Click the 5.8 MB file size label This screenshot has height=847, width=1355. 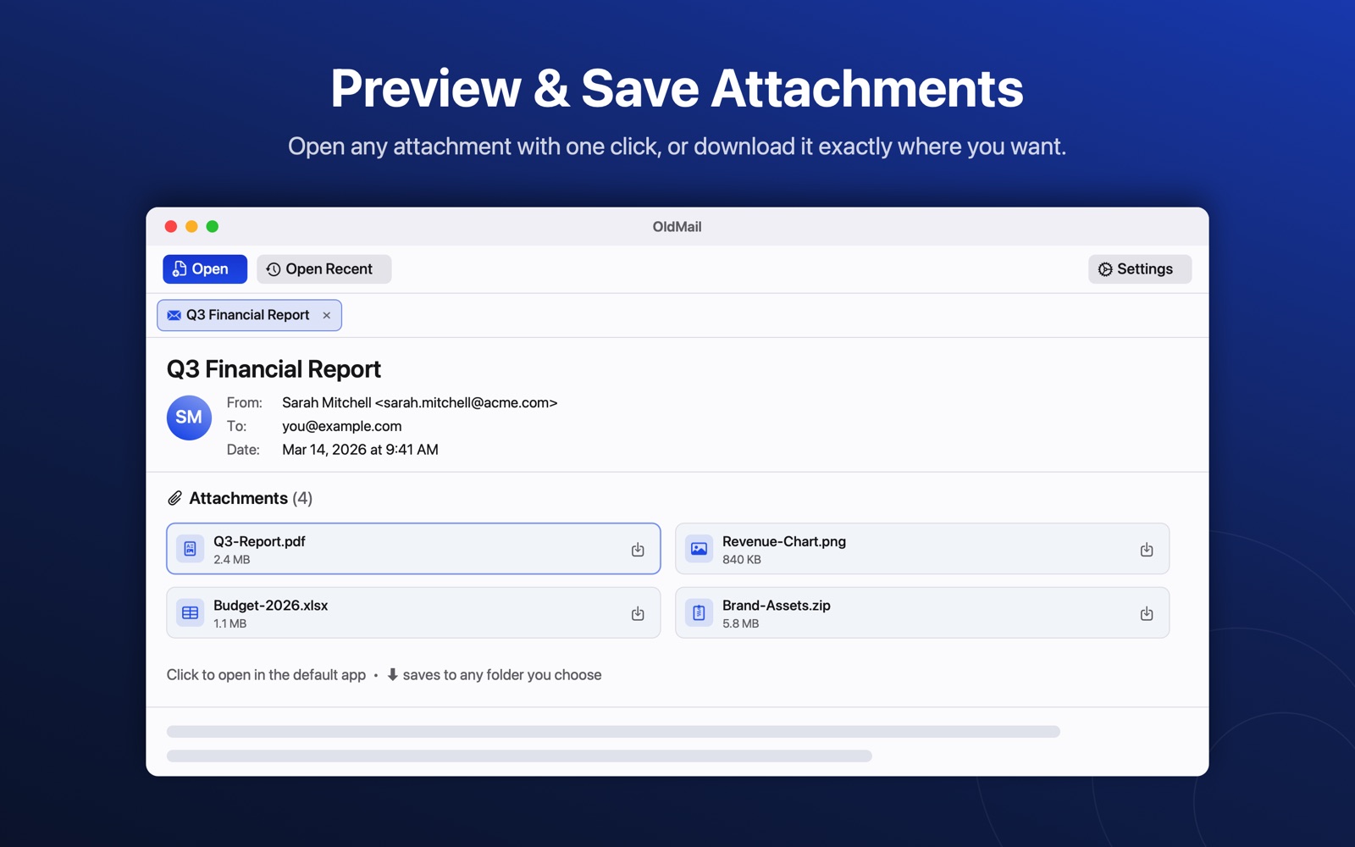tap(741, 623)
